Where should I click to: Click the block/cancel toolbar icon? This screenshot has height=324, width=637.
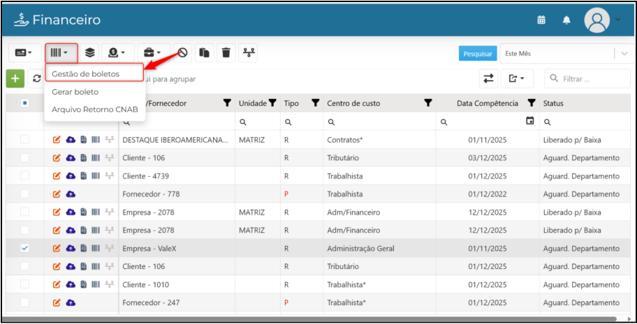[183, 53]
